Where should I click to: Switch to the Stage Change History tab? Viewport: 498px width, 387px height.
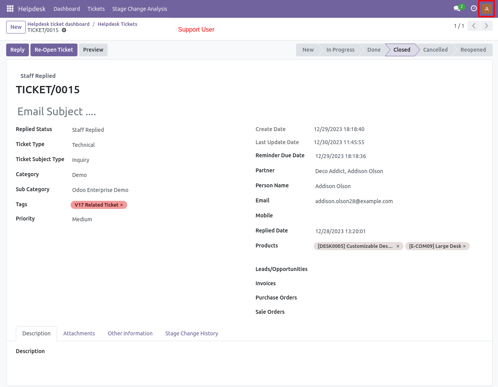[192, 333]
